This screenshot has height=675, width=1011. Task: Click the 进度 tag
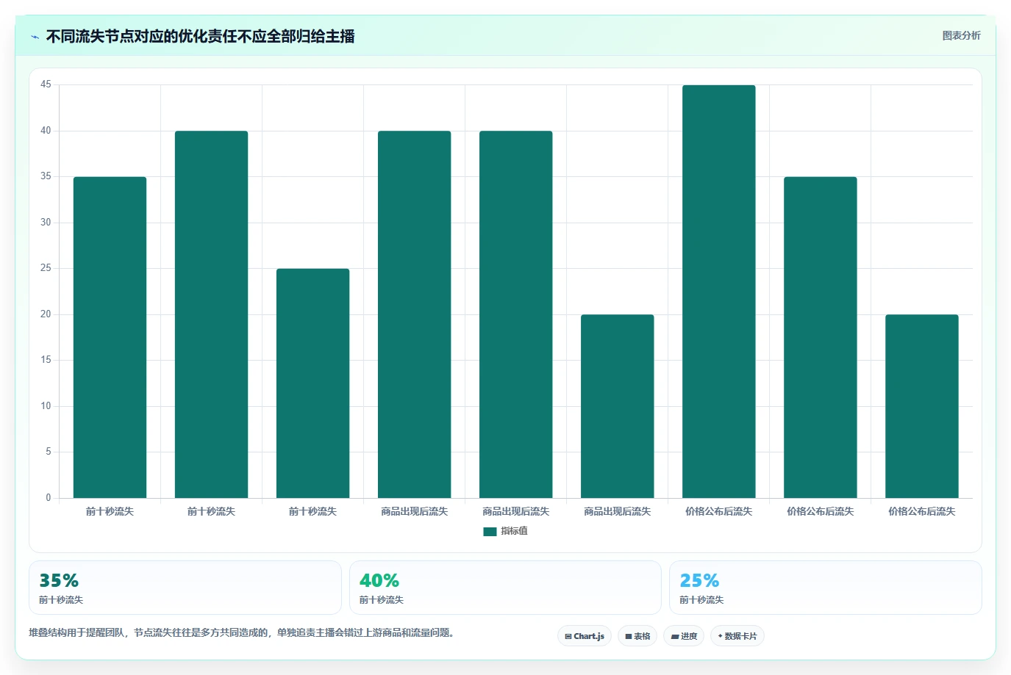684,636
